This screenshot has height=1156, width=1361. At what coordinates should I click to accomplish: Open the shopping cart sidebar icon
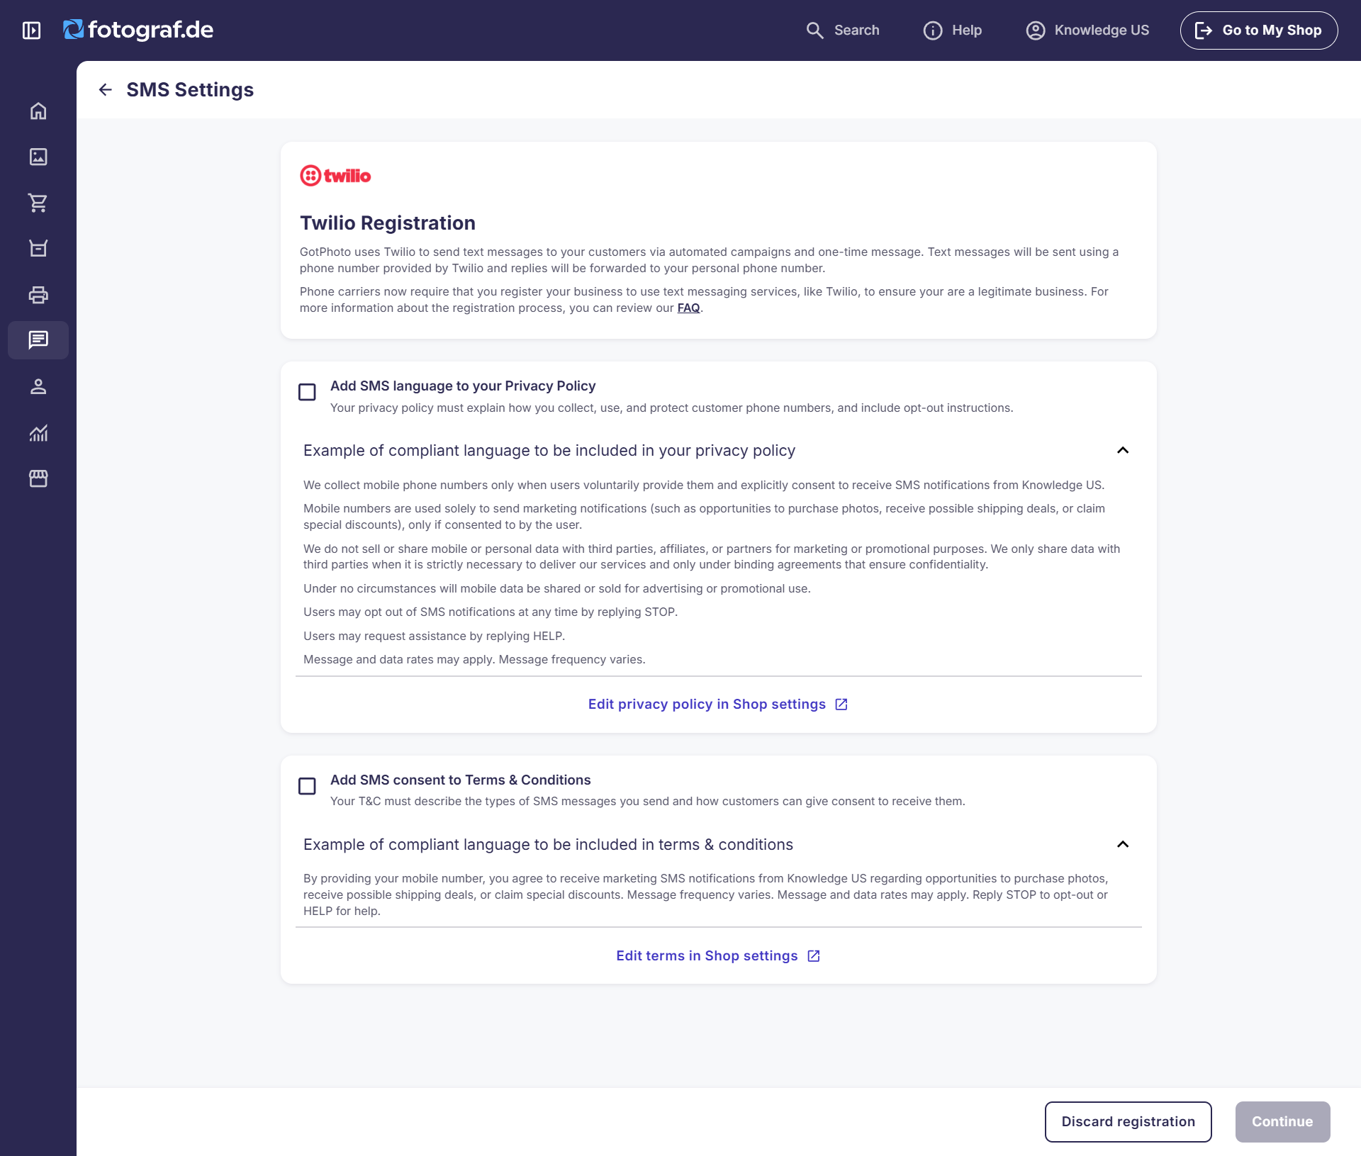(38, 203)
